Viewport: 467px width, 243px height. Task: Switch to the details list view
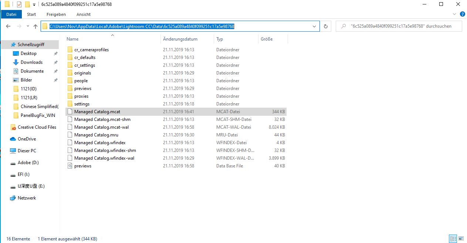click(x=453, y=239)
